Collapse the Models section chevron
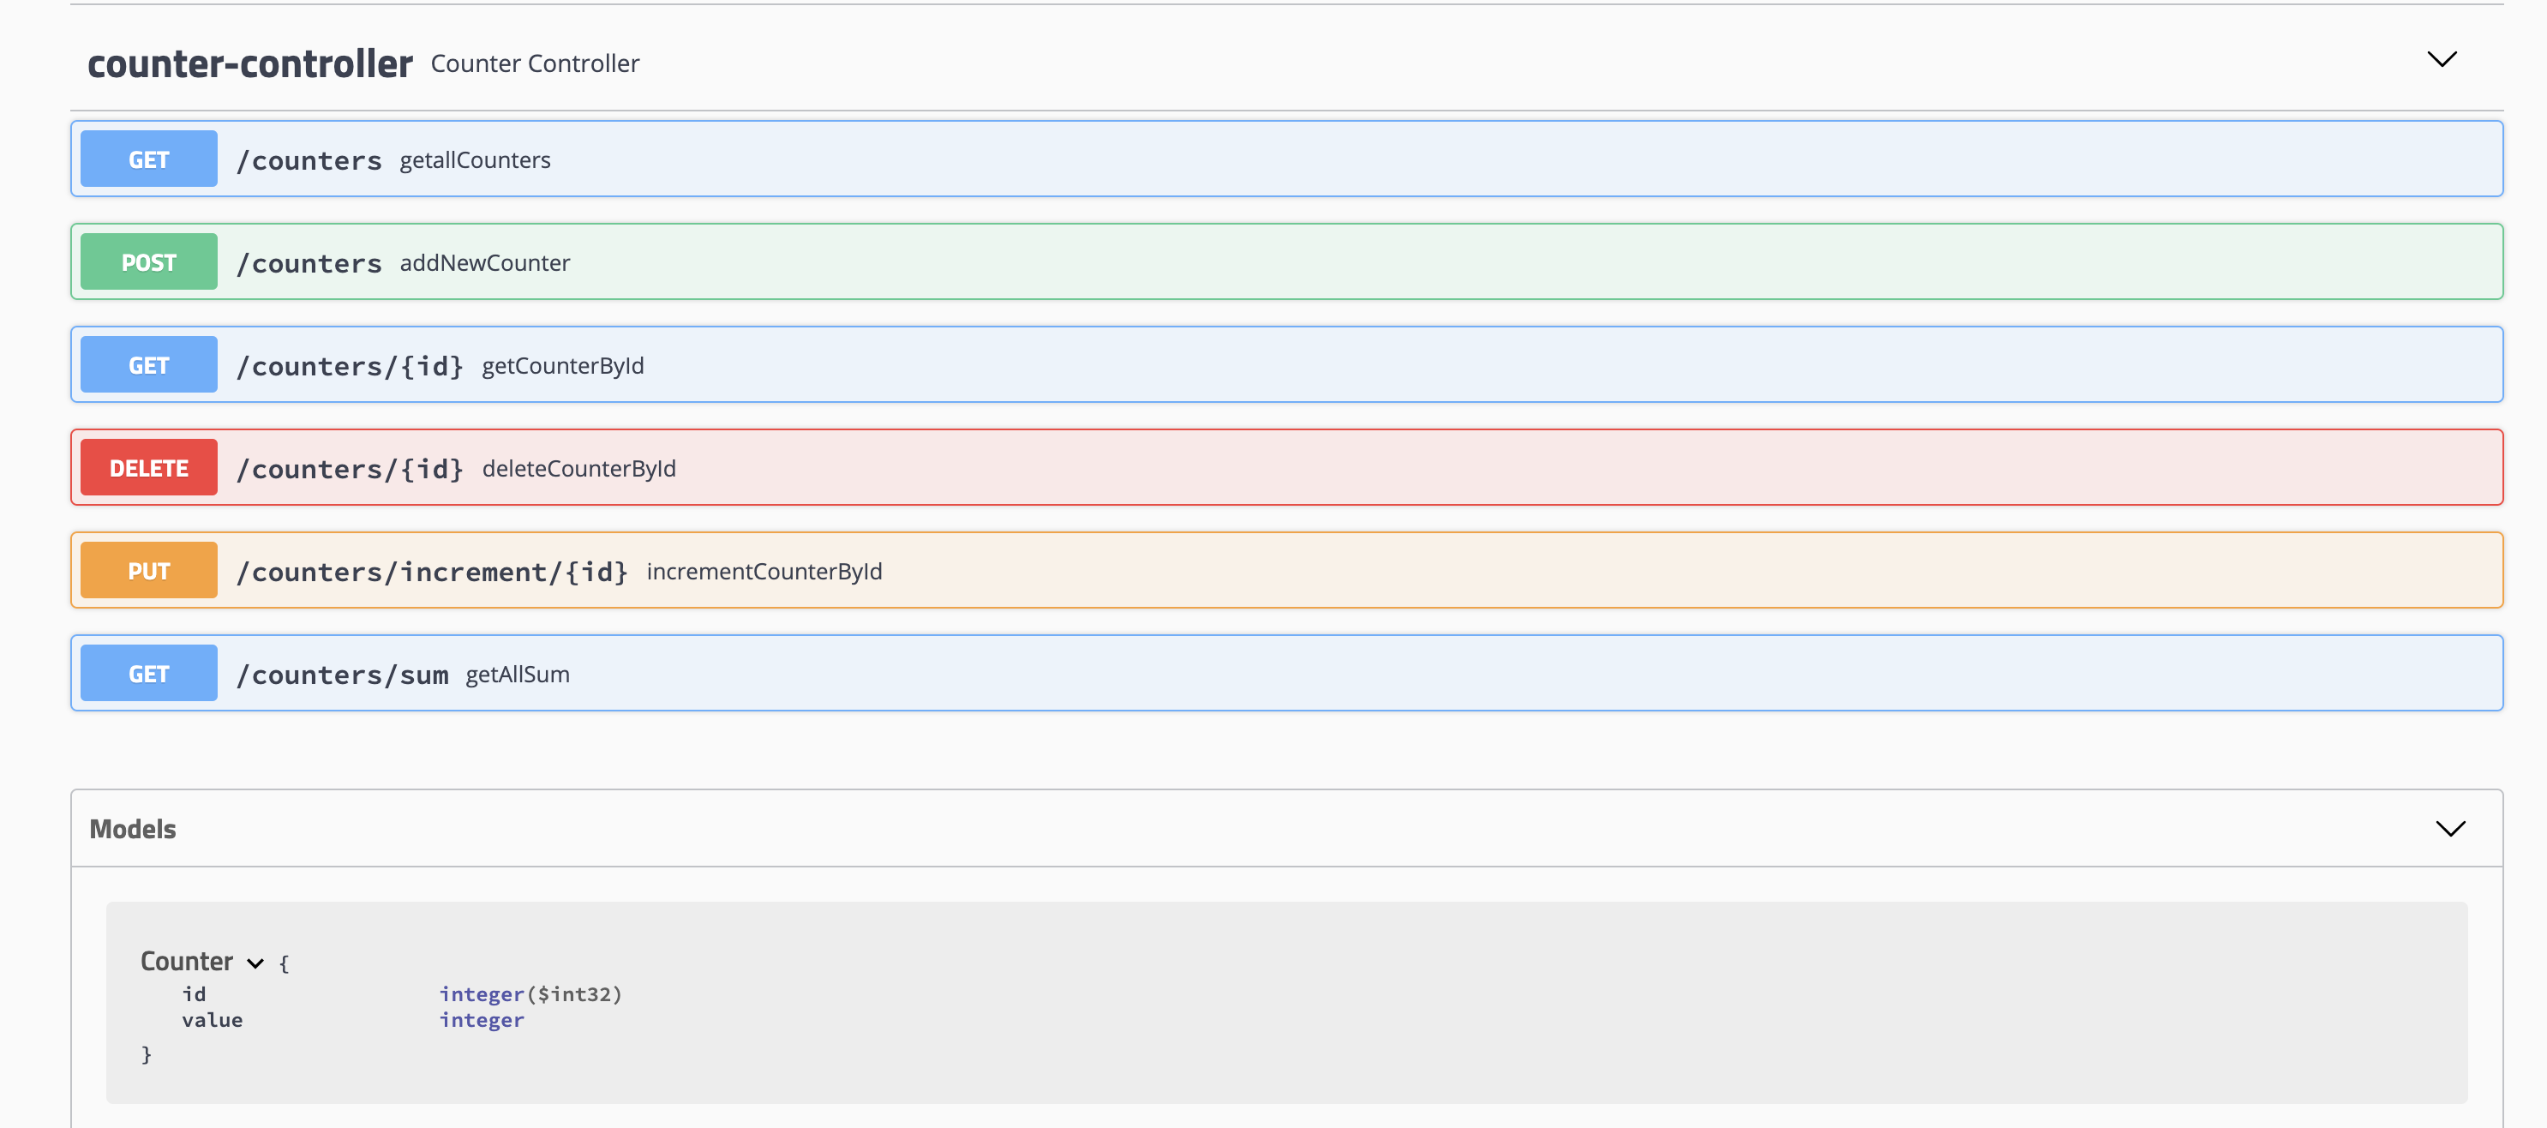 (2449, 829)
